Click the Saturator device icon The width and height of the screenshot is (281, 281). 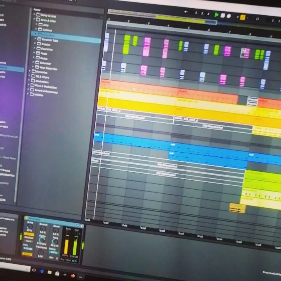(x=37, y=62)
